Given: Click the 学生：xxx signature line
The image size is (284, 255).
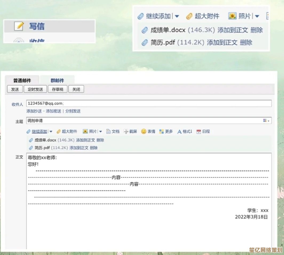Looking at the screenshot, I should (258, 210).
